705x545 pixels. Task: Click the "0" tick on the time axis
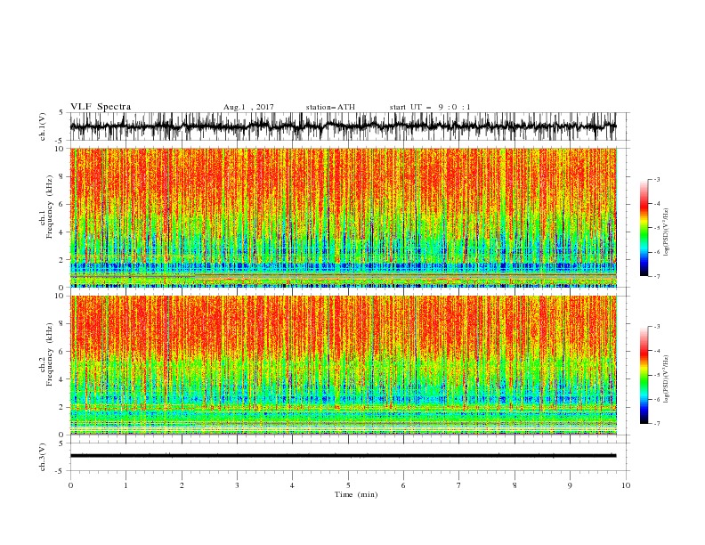coord(70,485)
